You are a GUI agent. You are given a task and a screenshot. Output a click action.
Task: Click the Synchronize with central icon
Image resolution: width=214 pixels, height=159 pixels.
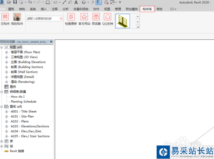21,2
